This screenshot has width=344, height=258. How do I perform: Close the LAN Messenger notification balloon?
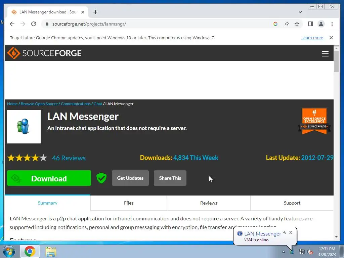point(291,232)
